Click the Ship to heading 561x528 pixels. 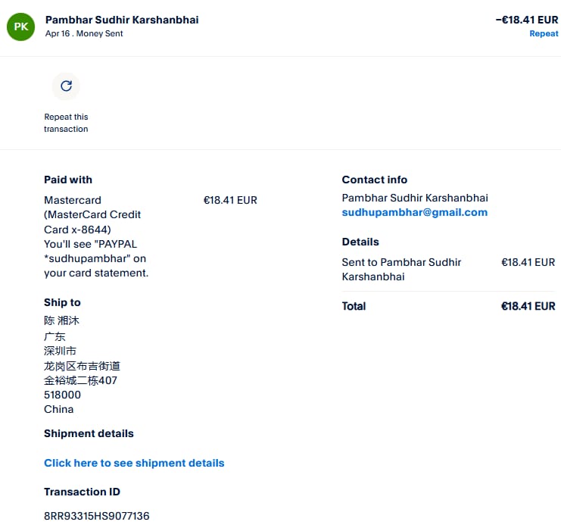pyautogui.click(x=62, y=302)
